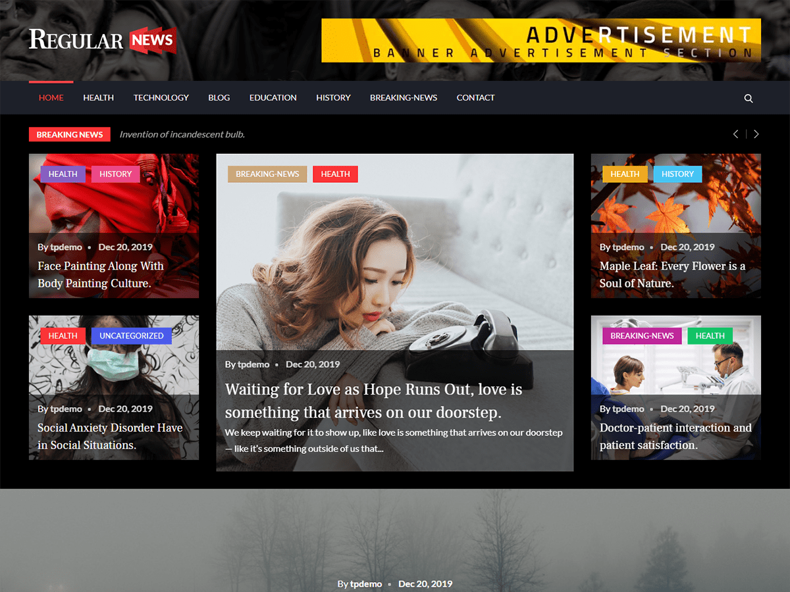Select the BREAKING-NEWS tag on the featured article
790x592 pixels.
click(267, 174)
